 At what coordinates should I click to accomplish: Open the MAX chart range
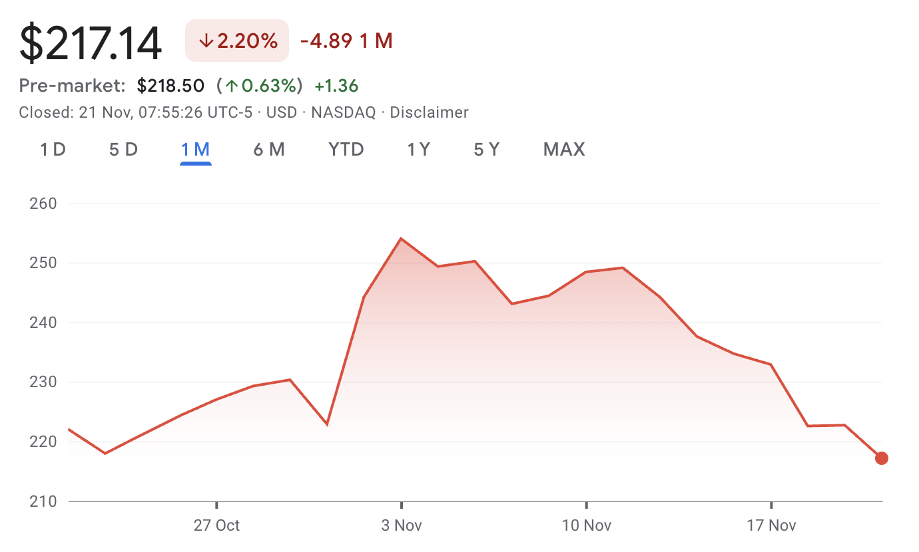563,150
